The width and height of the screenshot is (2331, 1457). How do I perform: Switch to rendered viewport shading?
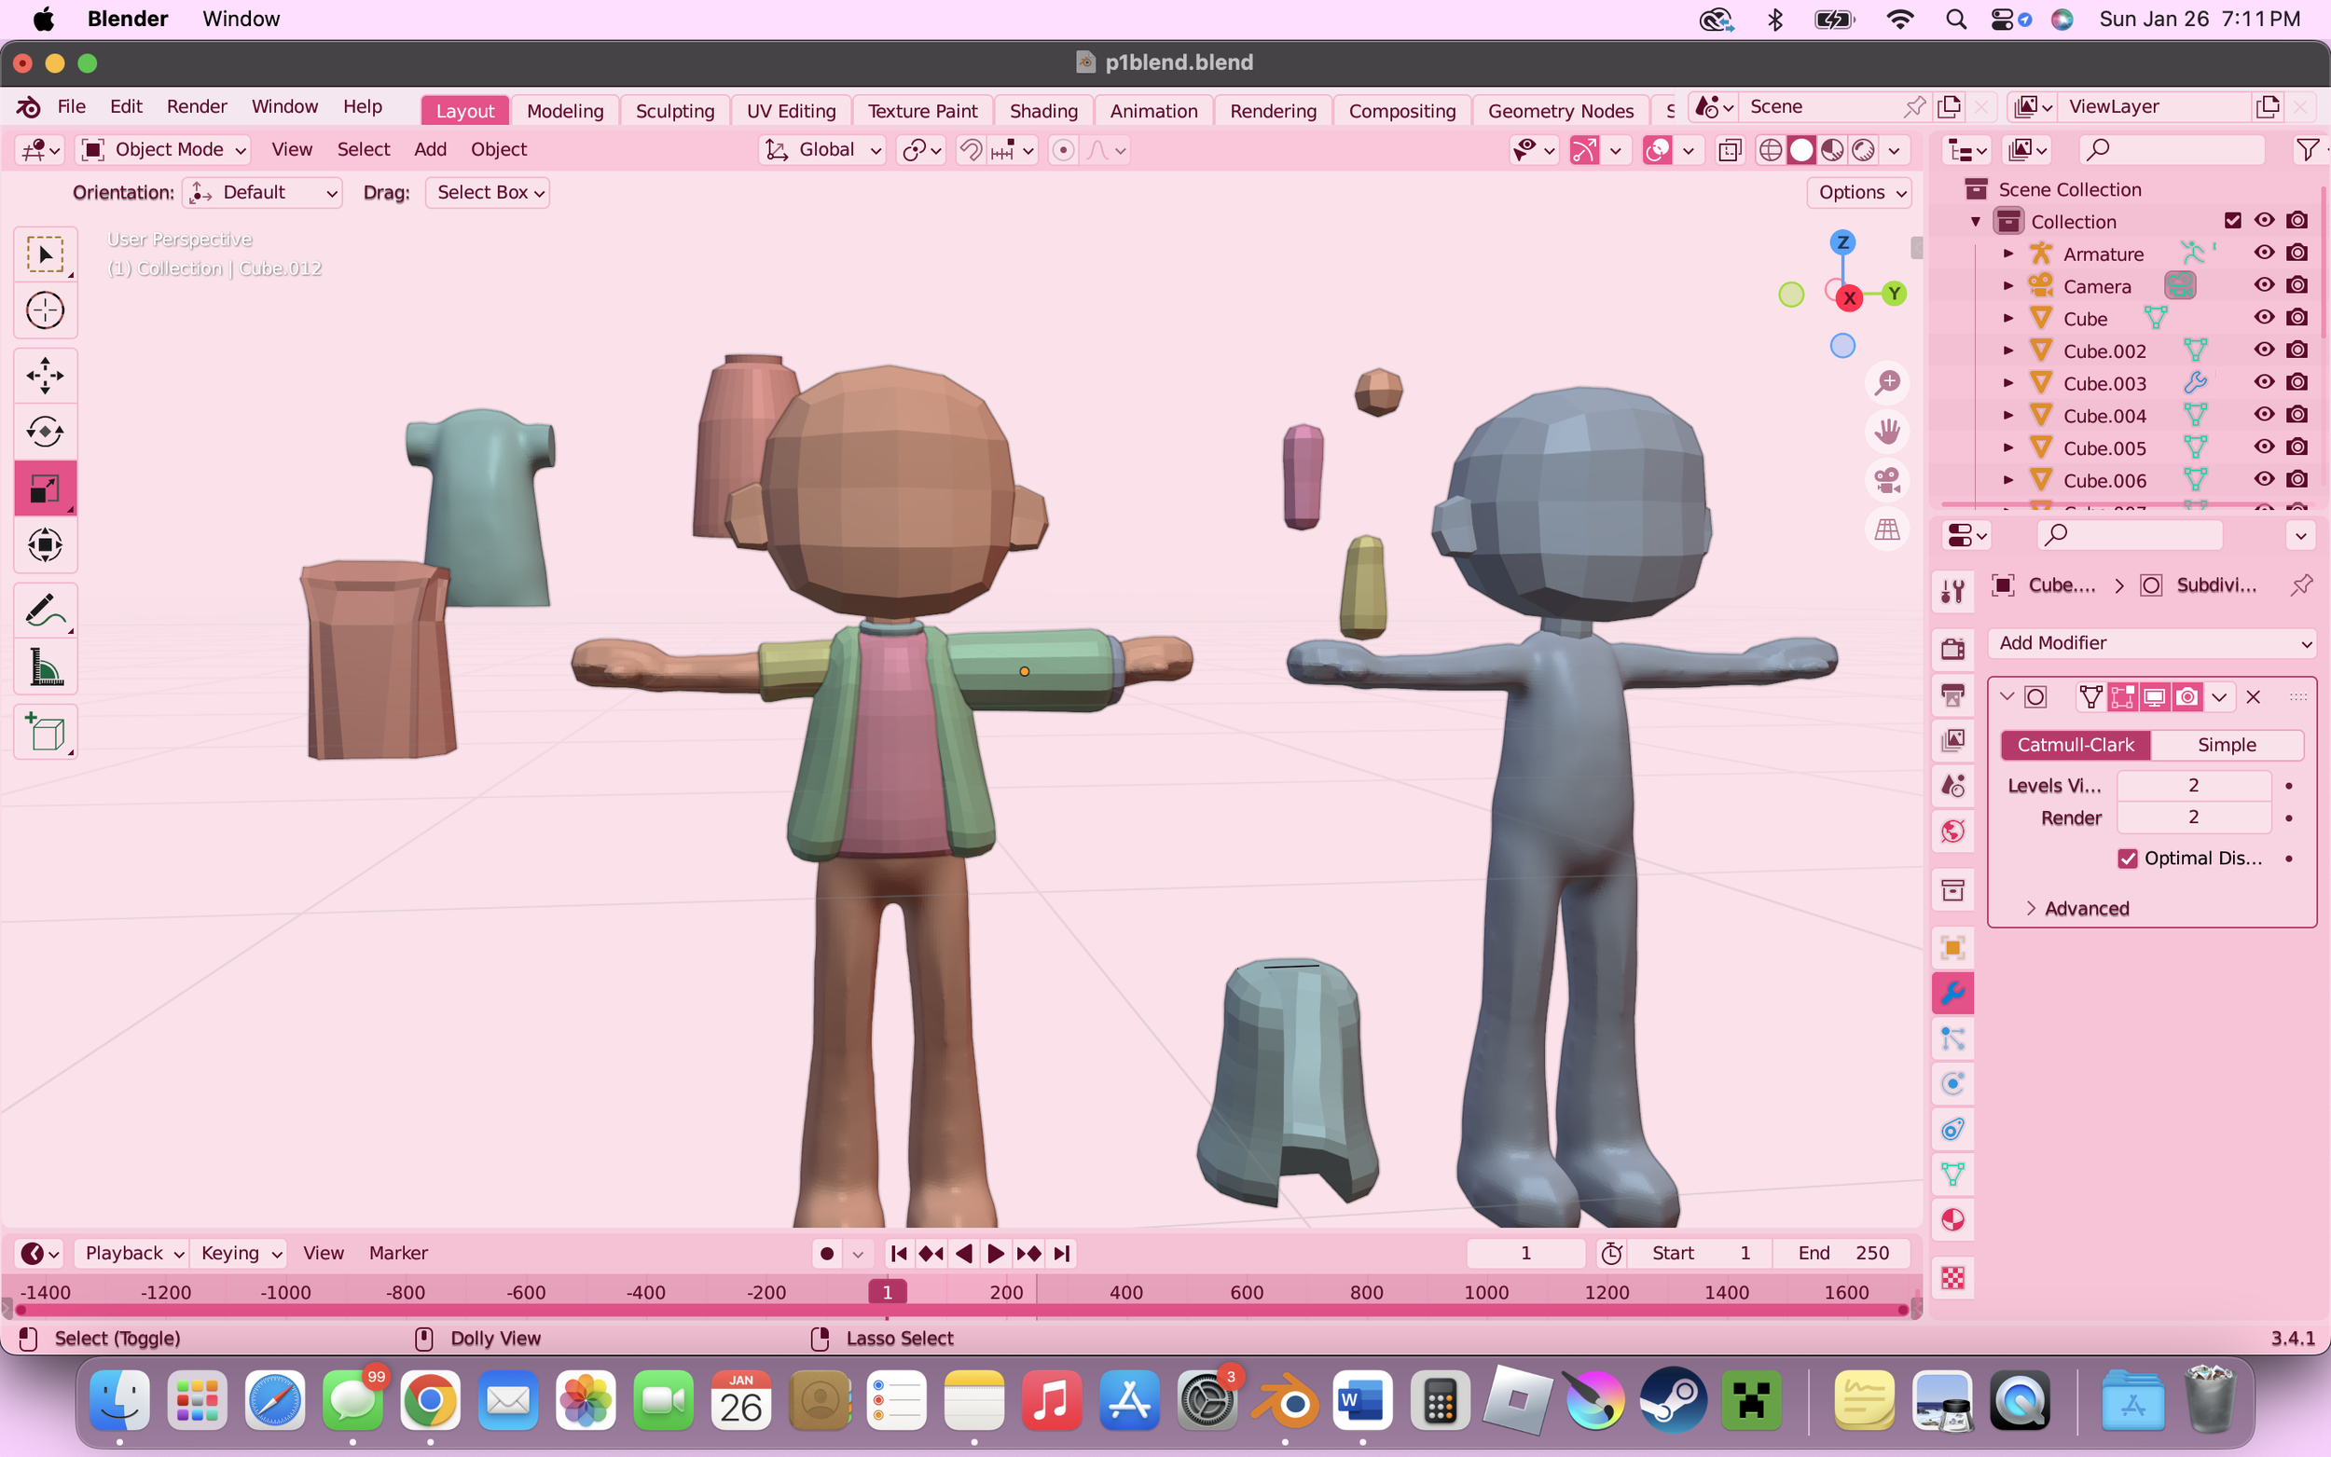(1864, 150)
